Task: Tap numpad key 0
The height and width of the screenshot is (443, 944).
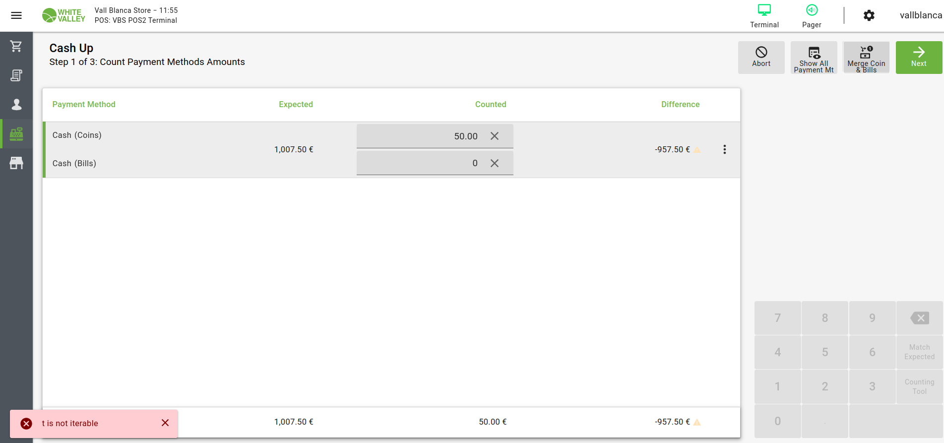Action: 778,421
